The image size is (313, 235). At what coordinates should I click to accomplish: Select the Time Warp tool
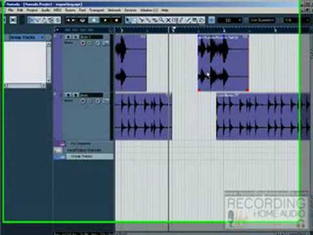[x=175, y=20]
